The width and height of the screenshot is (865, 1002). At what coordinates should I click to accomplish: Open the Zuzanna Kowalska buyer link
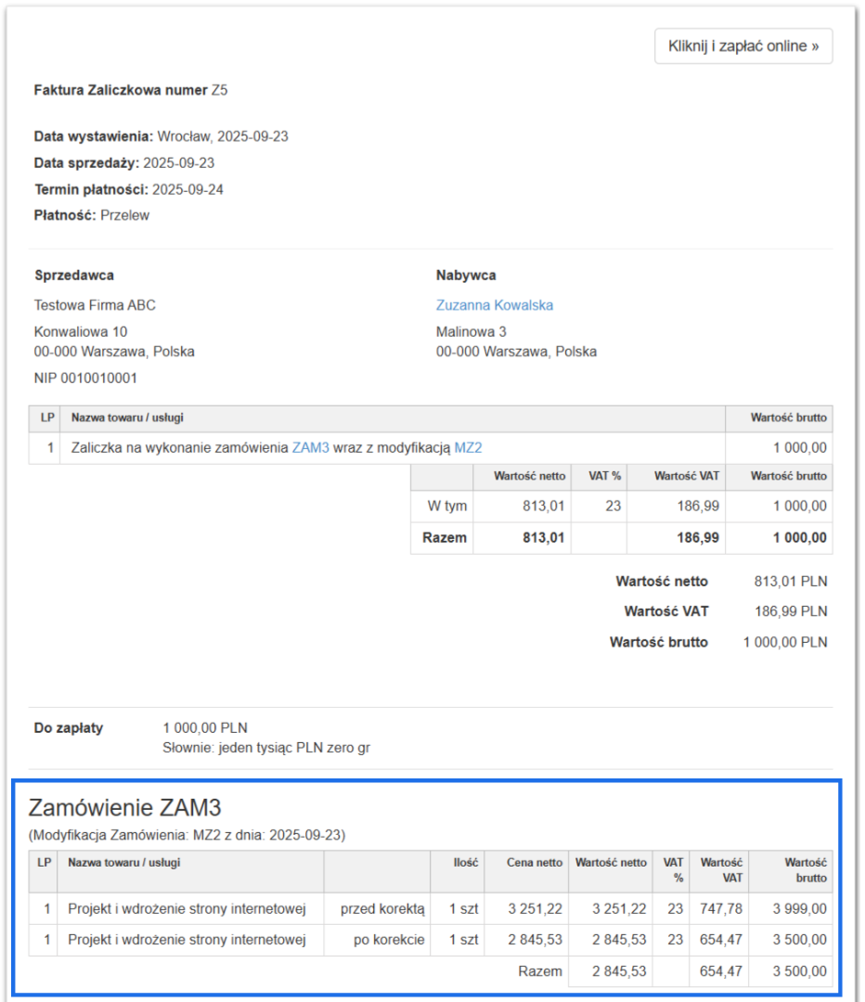click(494, 305)
